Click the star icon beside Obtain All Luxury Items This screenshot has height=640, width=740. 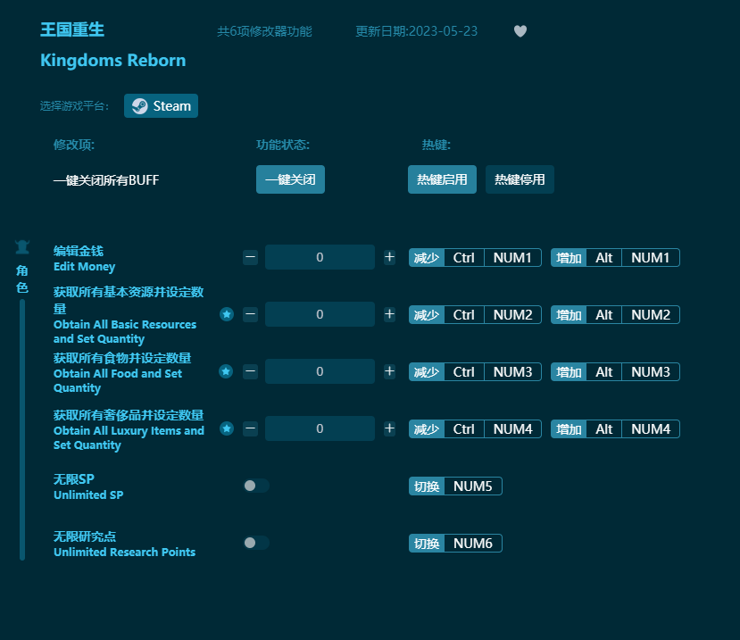click(x=226, y=428)
